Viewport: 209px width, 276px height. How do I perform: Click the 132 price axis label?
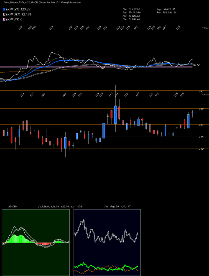pos(201,109)
